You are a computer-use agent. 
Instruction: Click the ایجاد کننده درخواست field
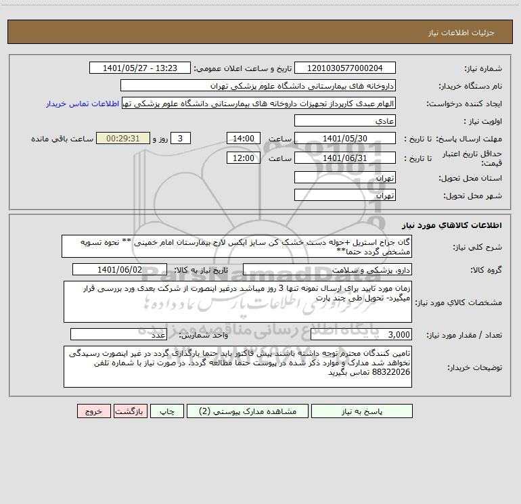(x=259, y=103)
